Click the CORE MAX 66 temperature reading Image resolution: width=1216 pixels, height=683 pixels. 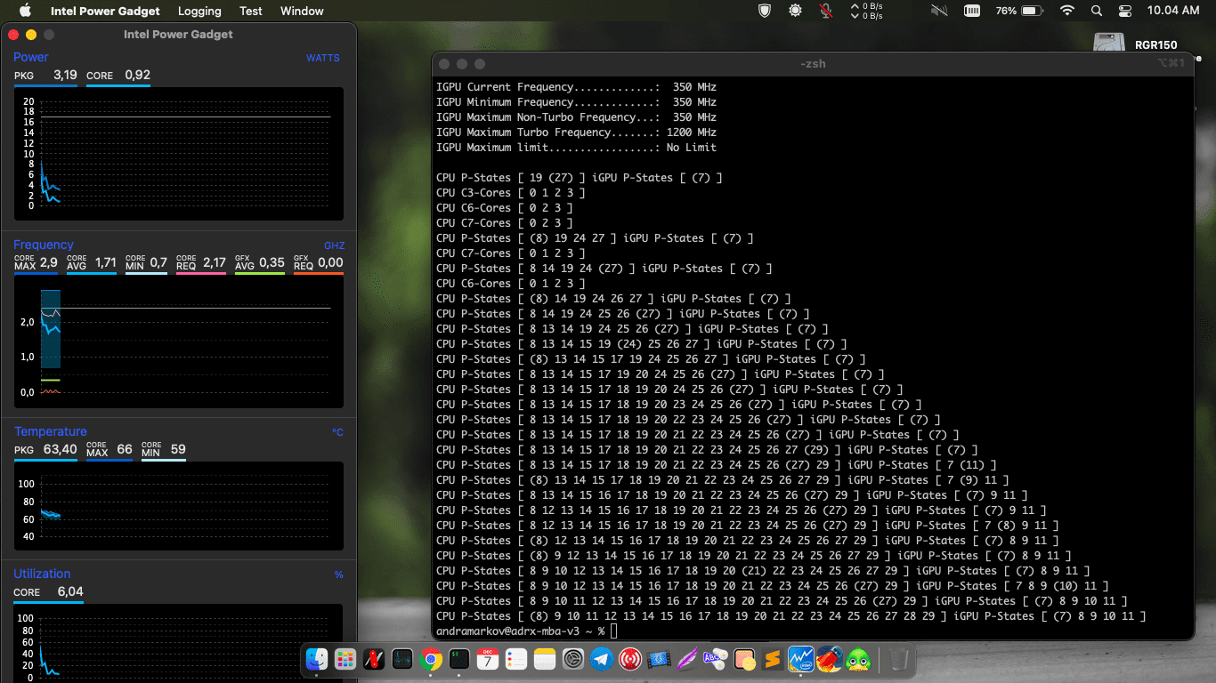click(x=109, y=450)
